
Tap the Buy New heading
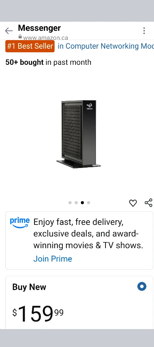[x=29, y=287]
